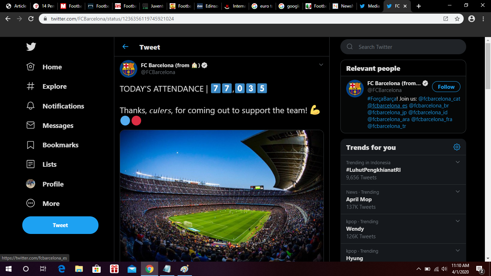This screenshot has height=276, width=491.
Task: Open Task View on the taskbar
Action: click(43, 269)
